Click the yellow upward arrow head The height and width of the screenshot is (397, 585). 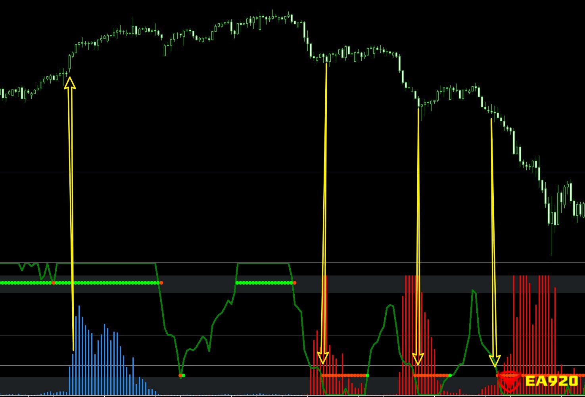70,82
